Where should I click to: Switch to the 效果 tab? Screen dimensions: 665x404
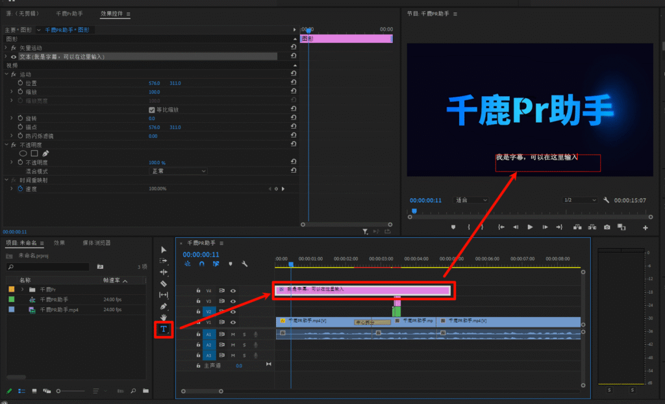click(x=61, y=242)
